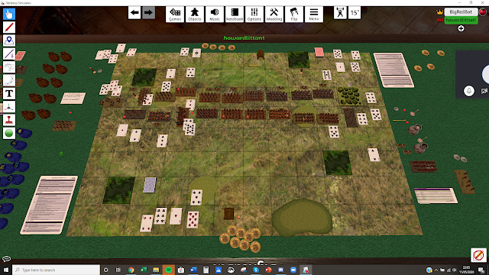Select the Snap points tool

(9, 67)
